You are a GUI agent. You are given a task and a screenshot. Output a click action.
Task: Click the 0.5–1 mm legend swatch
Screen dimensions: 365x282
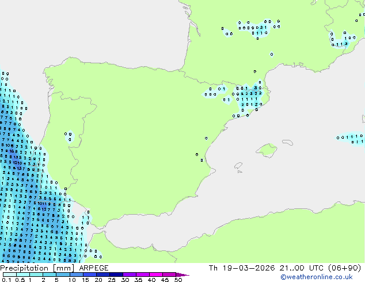point(23,275)
